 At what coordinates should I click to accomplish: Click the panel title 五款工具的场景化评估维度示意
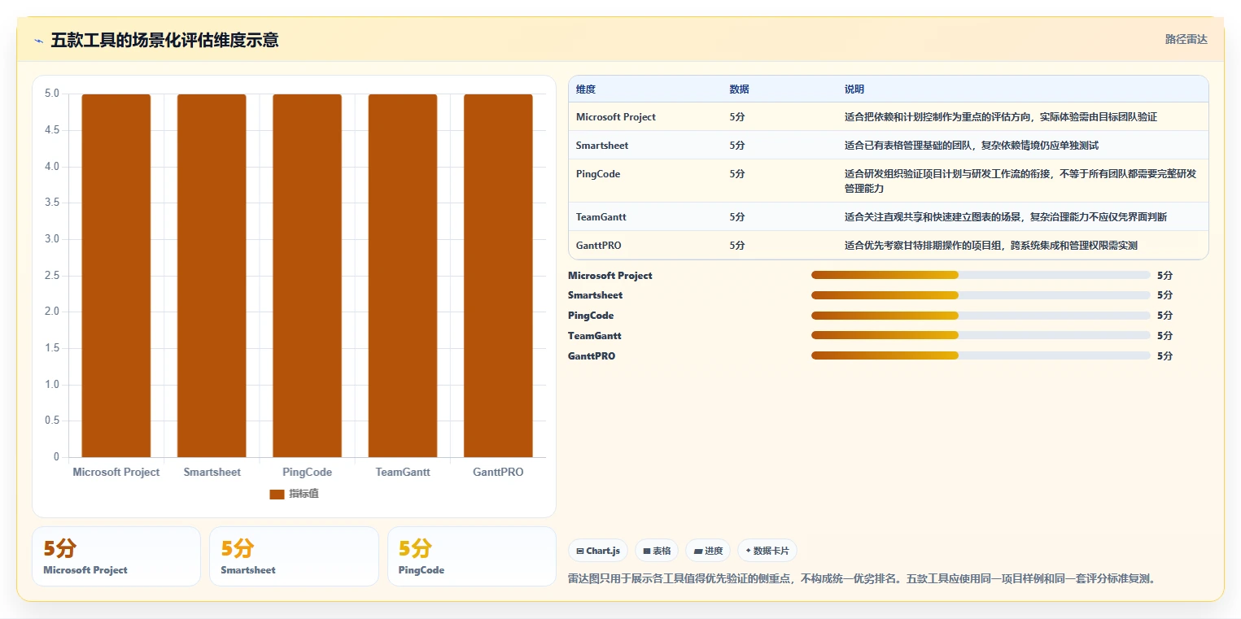(x=164, y=40)
